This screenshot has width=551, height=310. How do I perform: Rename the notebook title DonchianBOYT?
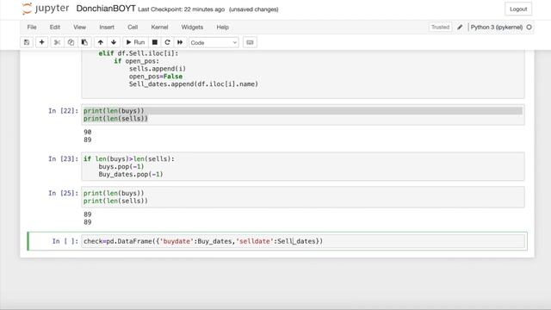click(x=106, y=9)
